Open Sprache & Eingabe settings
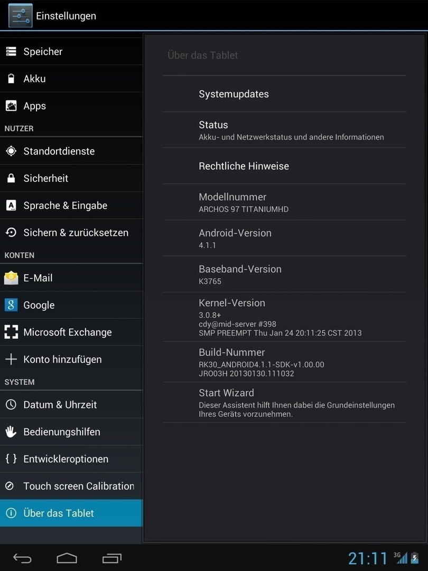Viewport: 428px width, 571px height. (x=71, y=205)
